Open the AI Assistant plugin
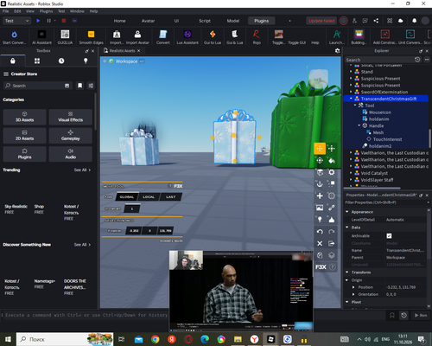Screen dimensions: 432x346 tap(41, 37)
